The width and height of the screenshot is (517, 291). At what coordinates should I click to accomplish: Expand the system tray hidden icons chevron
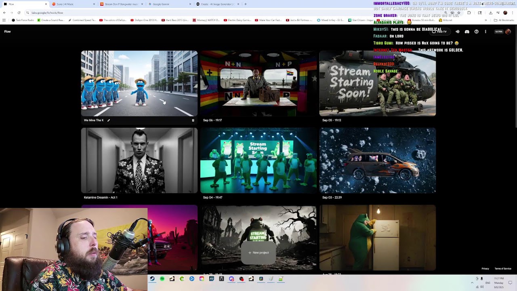472,283
